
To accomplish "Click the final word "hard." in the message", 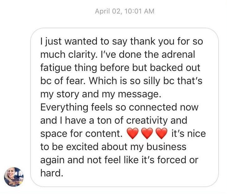I will point(52,173).
